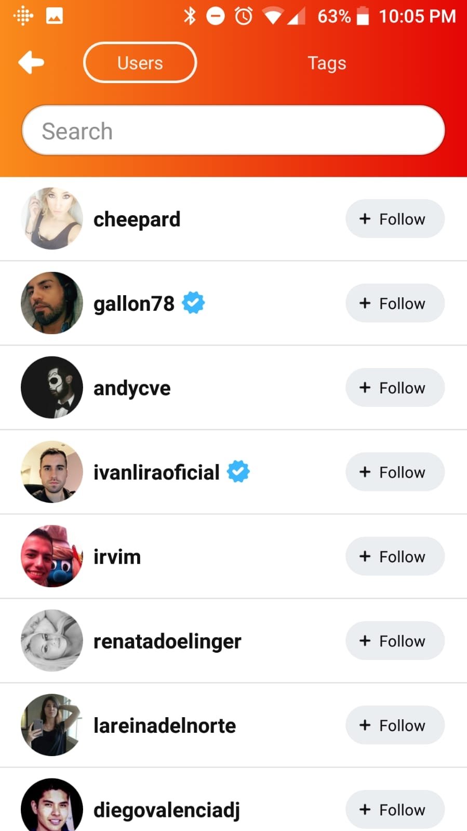Switch to the Users tab
This screenshot has width=467, height=831.
coord(140,62)
